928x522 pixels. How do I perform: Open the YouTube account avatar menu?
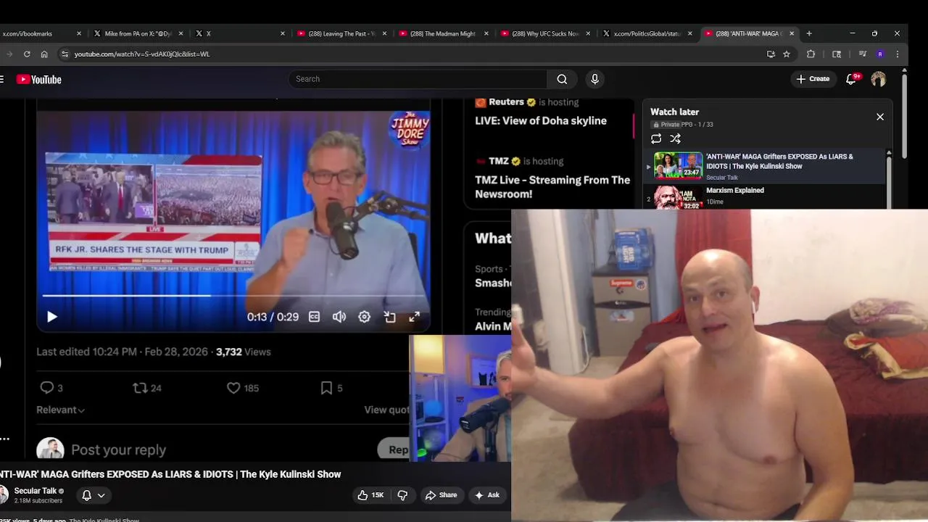tap(879, 79)
